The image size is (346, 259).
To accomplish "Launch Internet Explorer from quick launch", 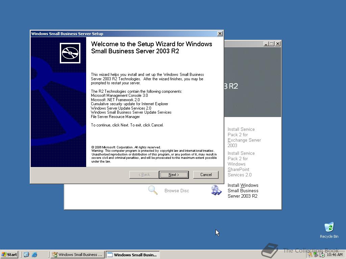I will [34, 255].
